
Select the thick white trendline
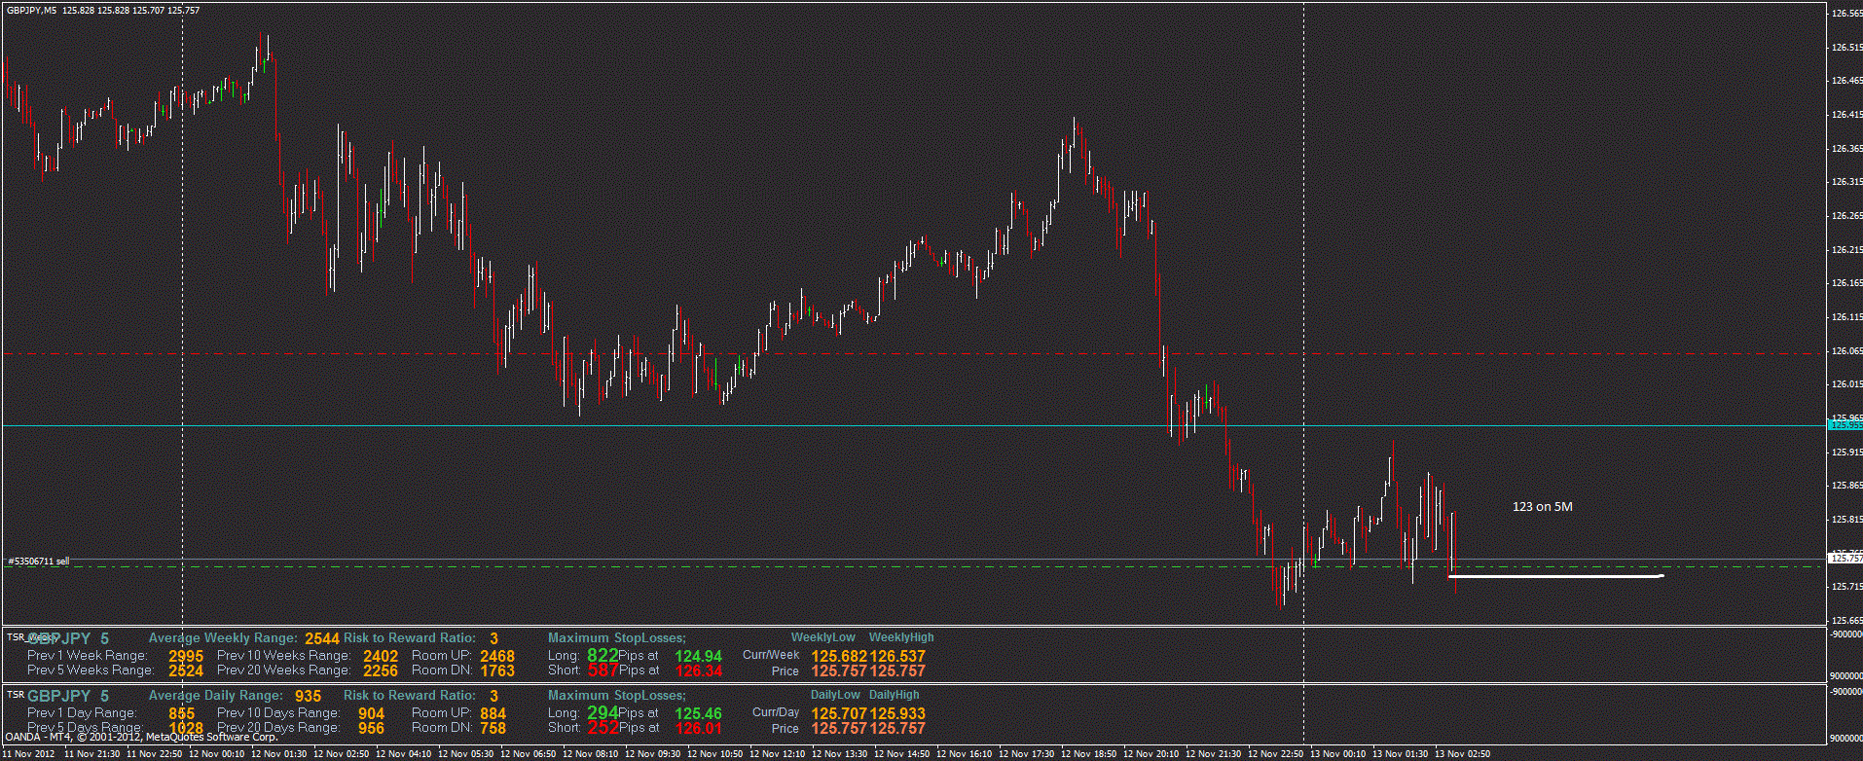1555,577
